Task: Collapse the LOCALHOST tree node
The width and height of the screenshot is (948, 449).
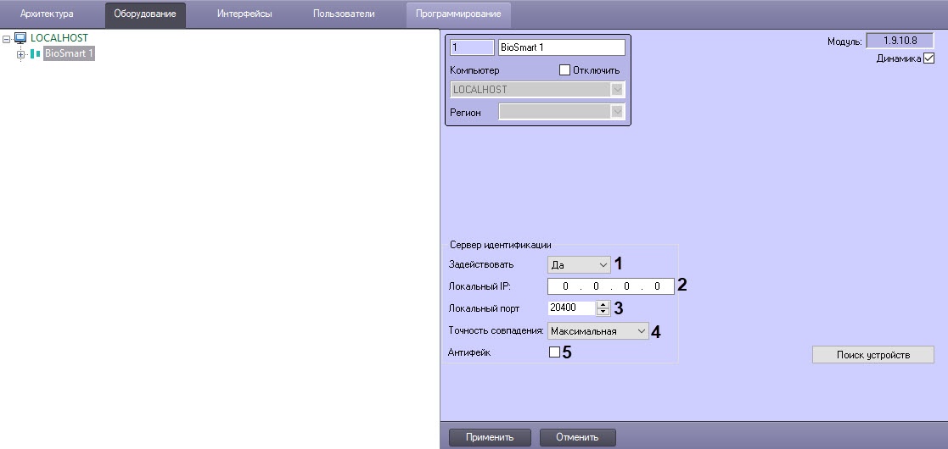Action: 7,39
